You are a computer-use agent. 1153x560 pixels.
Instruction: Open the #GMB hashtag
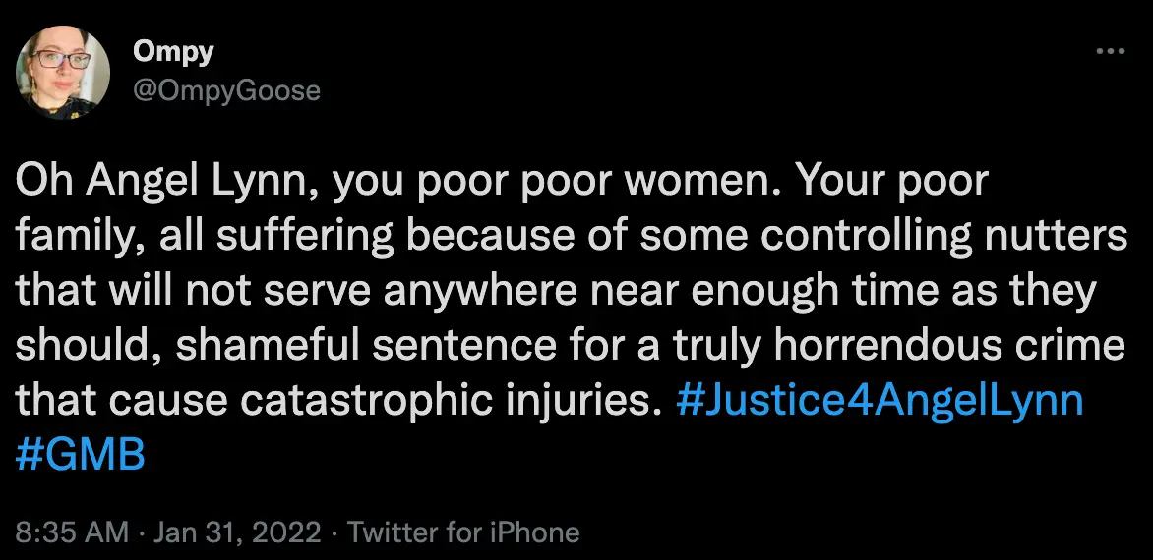[81, 454]
